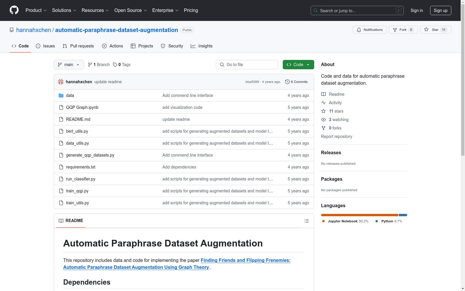Click the book icon on README tab

point(61,221)
